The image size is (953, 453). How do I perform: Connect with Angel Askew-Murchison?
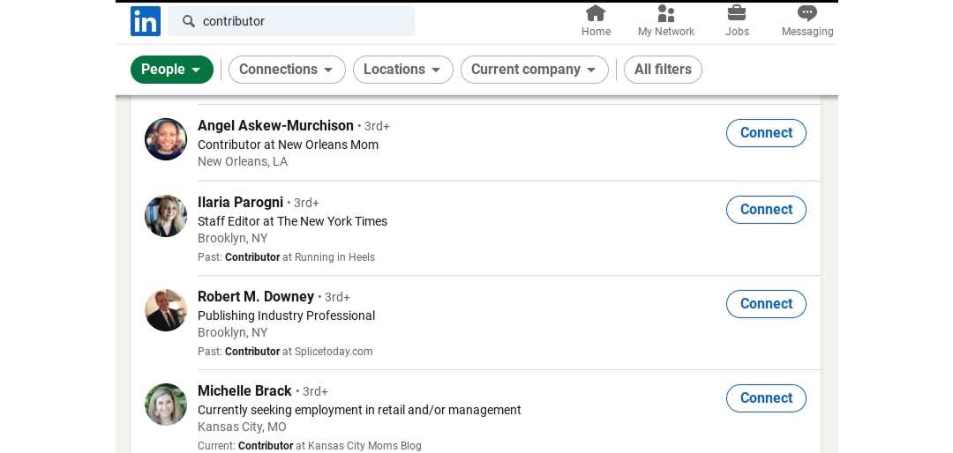point(766,133)
